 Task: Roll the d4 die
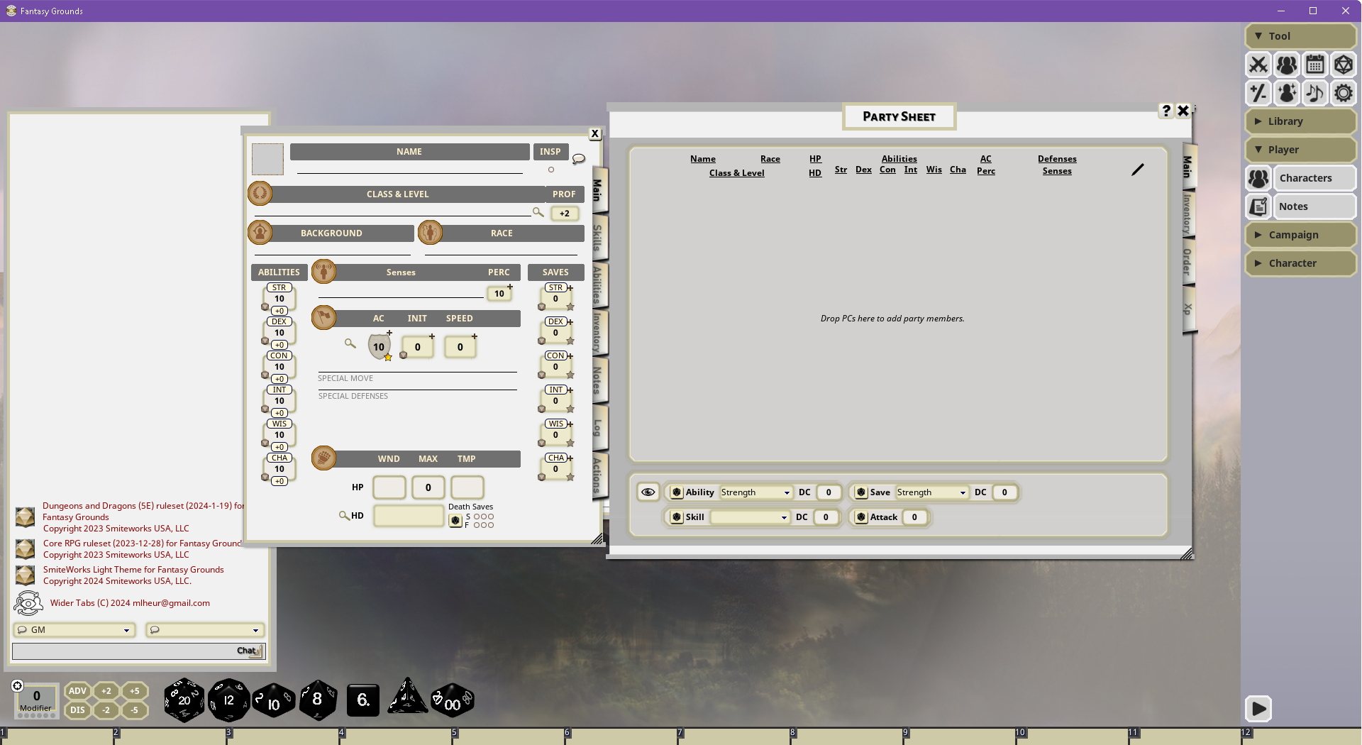[x=407, y=697]
